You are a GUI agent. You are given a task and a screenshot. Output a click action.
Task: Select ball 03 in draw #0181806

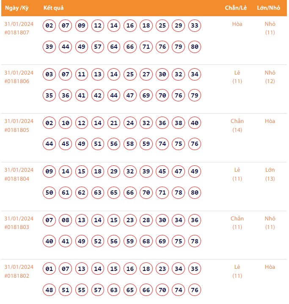click(x=50, y=74)
